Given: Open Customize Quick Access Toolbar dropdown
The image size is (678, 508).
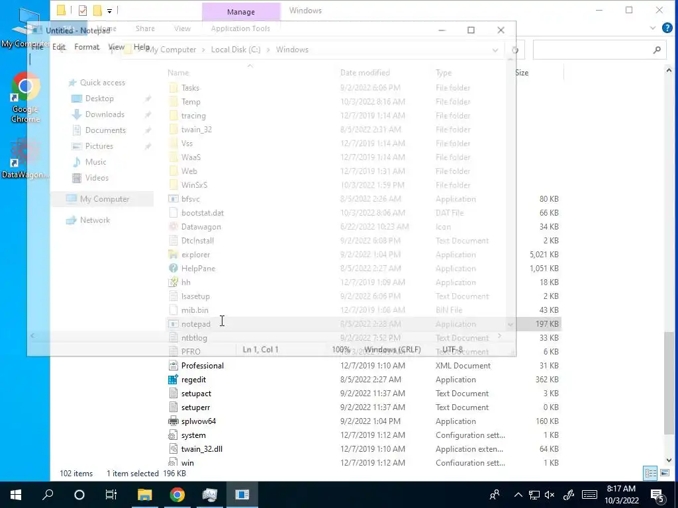Looking at the screenshot, I should (x=109, y=11).
